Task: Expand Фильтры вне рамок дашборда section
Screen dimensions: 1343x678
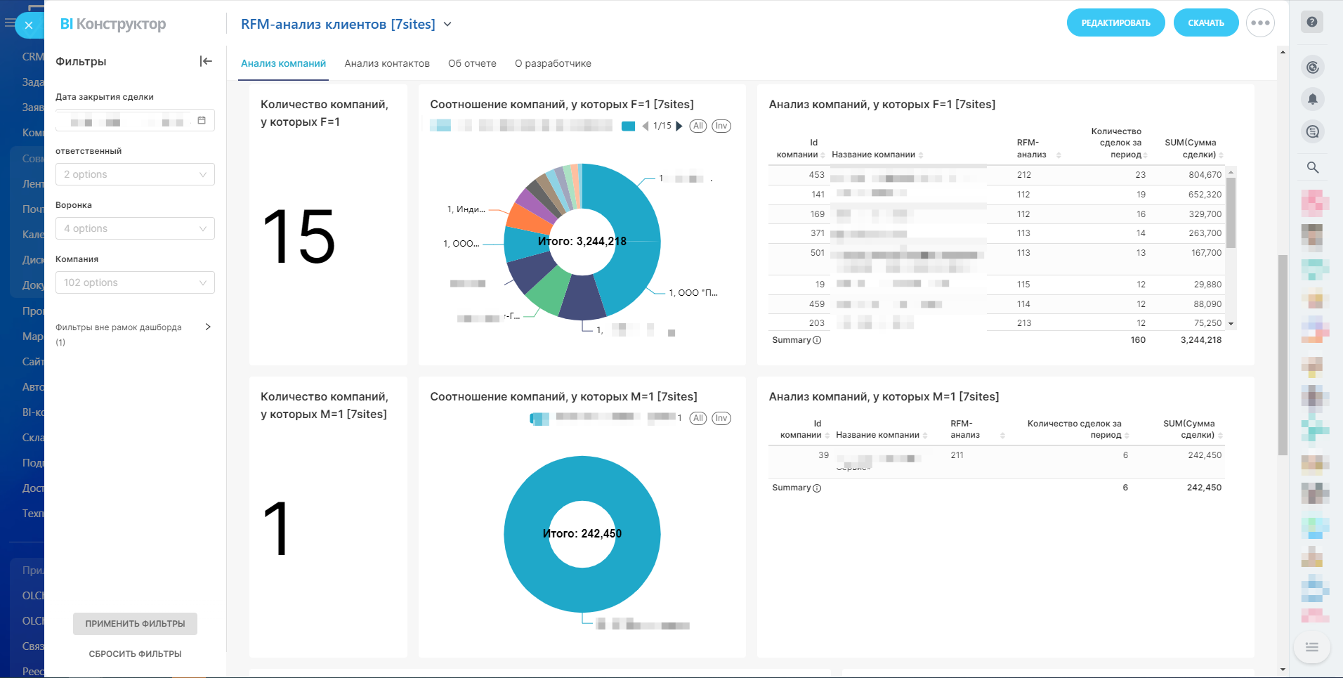Action: pos(208,327)
